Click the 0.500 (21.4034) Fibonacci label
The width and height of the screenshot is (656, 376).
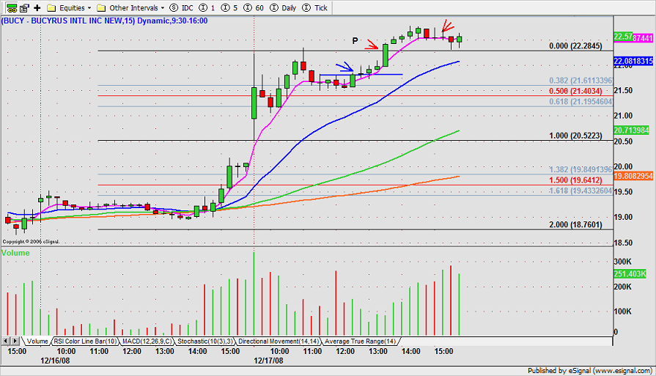click(575, 91)
